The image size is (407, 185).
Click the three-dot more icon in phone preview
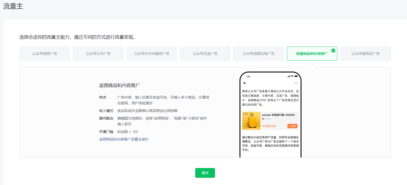click(296, 83)
